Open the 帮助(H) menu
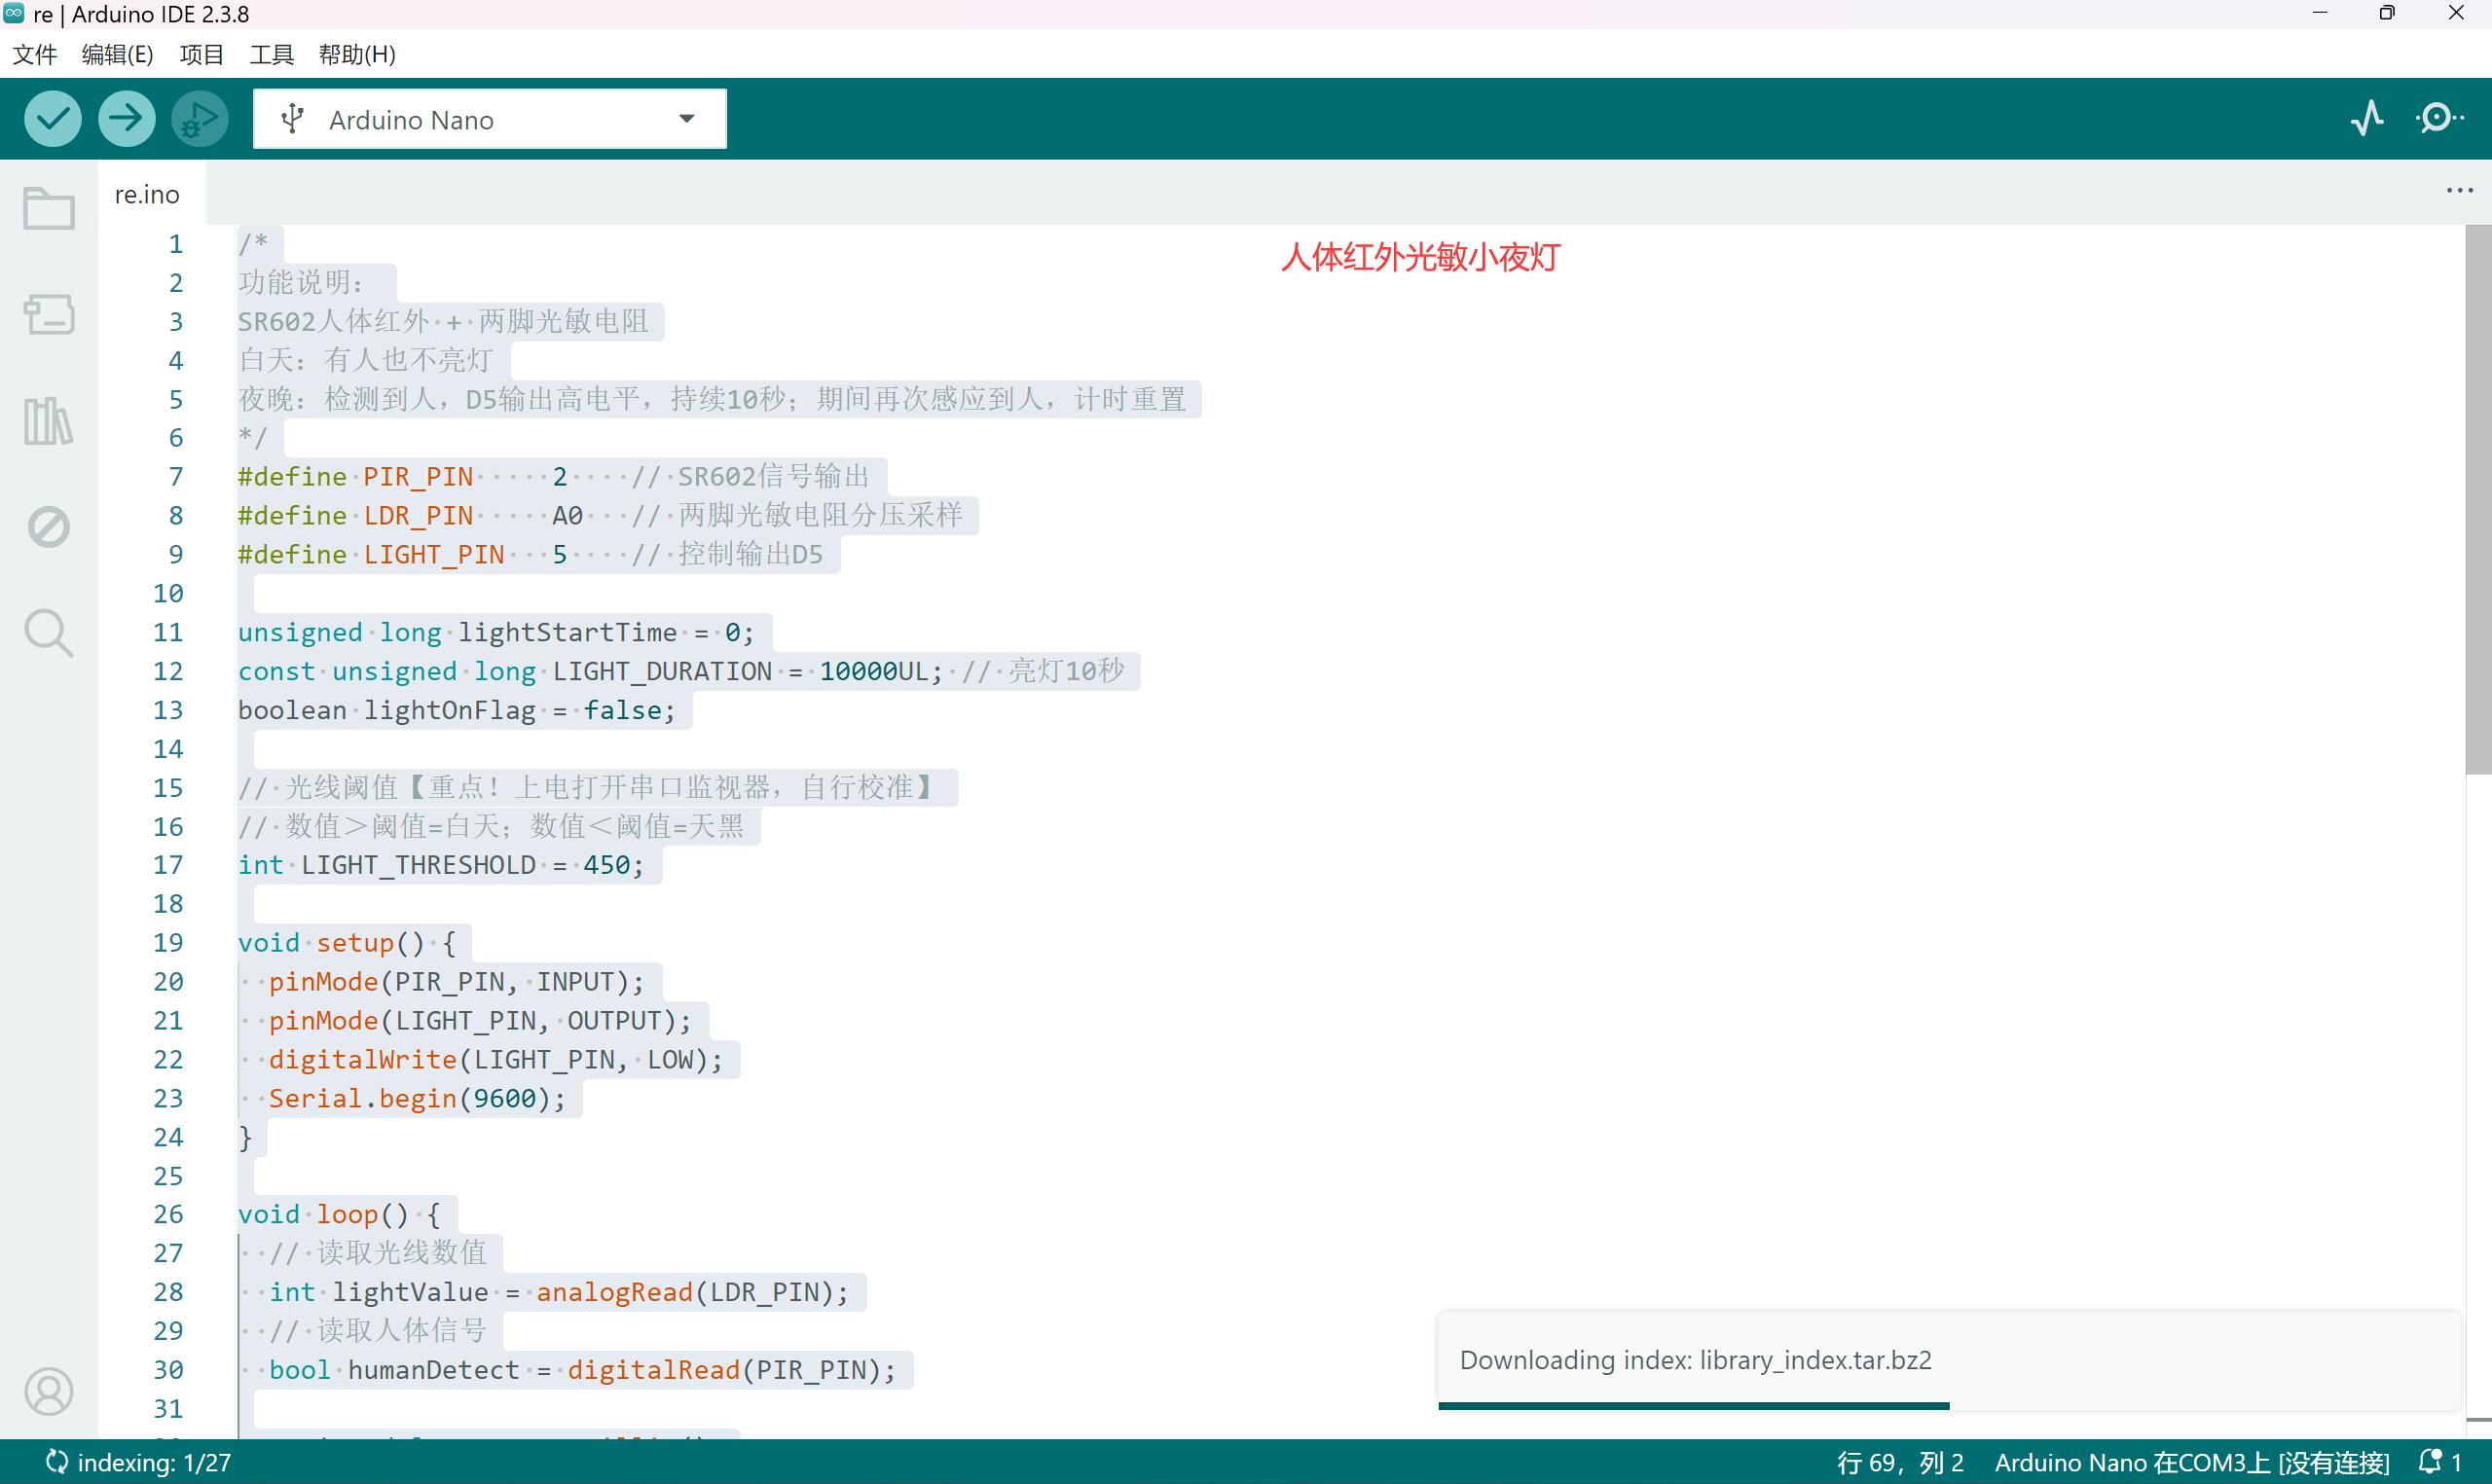 click(x=357, y=54)
